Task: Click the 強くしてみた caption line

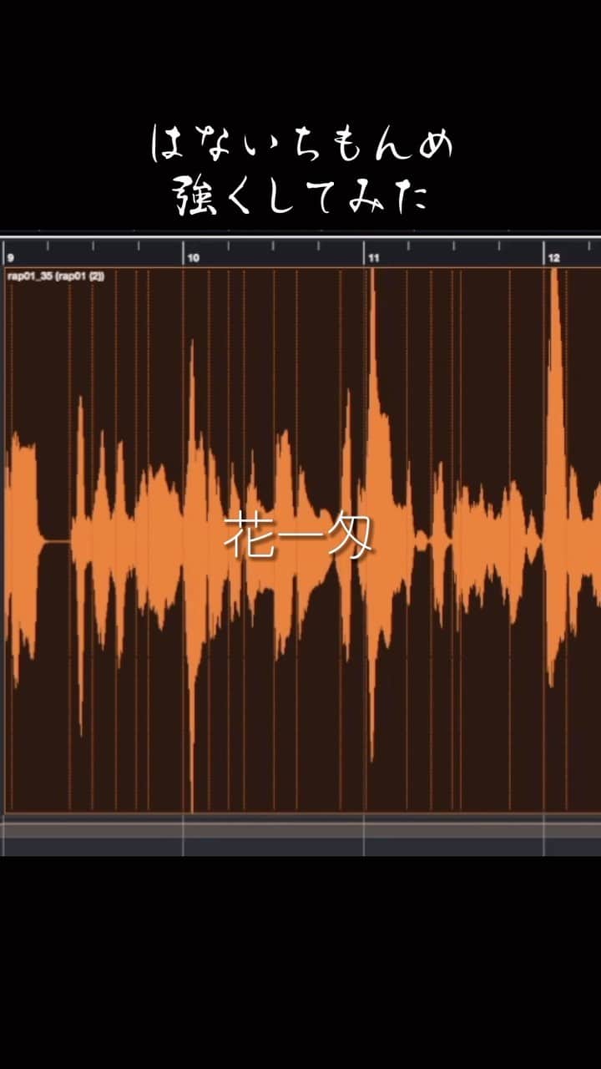Action: [300, 198]
